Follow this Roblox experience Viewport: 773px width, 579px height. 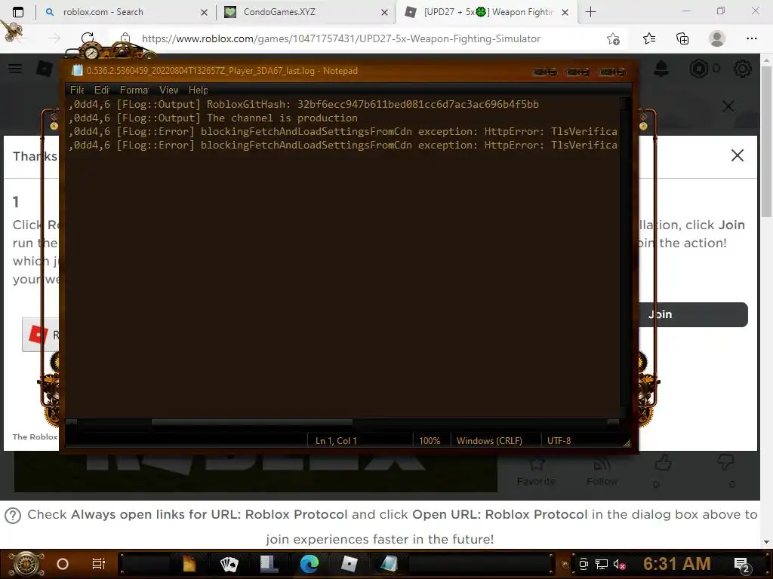602,471
